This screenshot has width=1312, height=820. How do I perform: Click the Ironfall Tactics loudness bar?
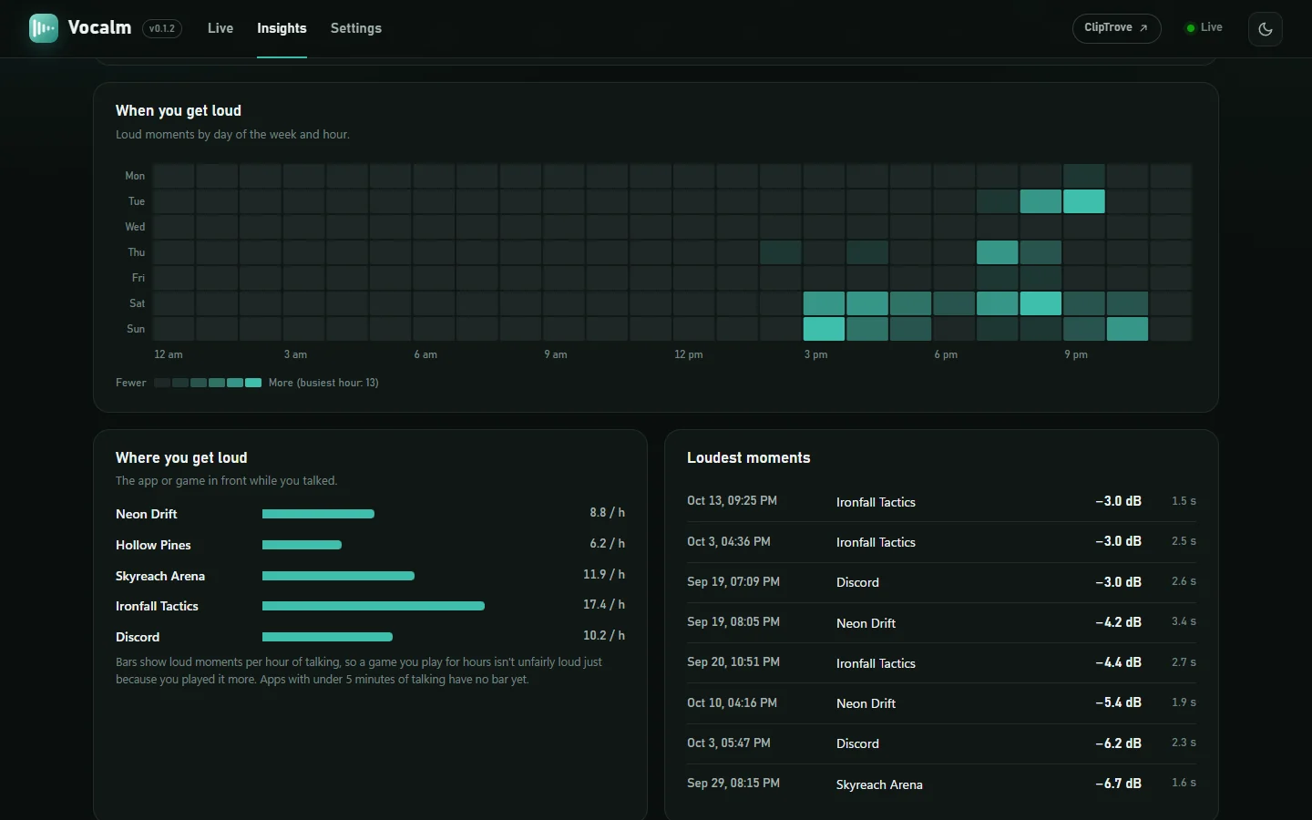(x=374, y=606)
